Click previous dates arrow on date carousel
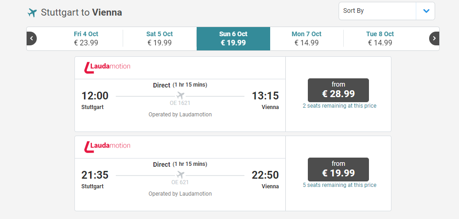 coord(31,38)
